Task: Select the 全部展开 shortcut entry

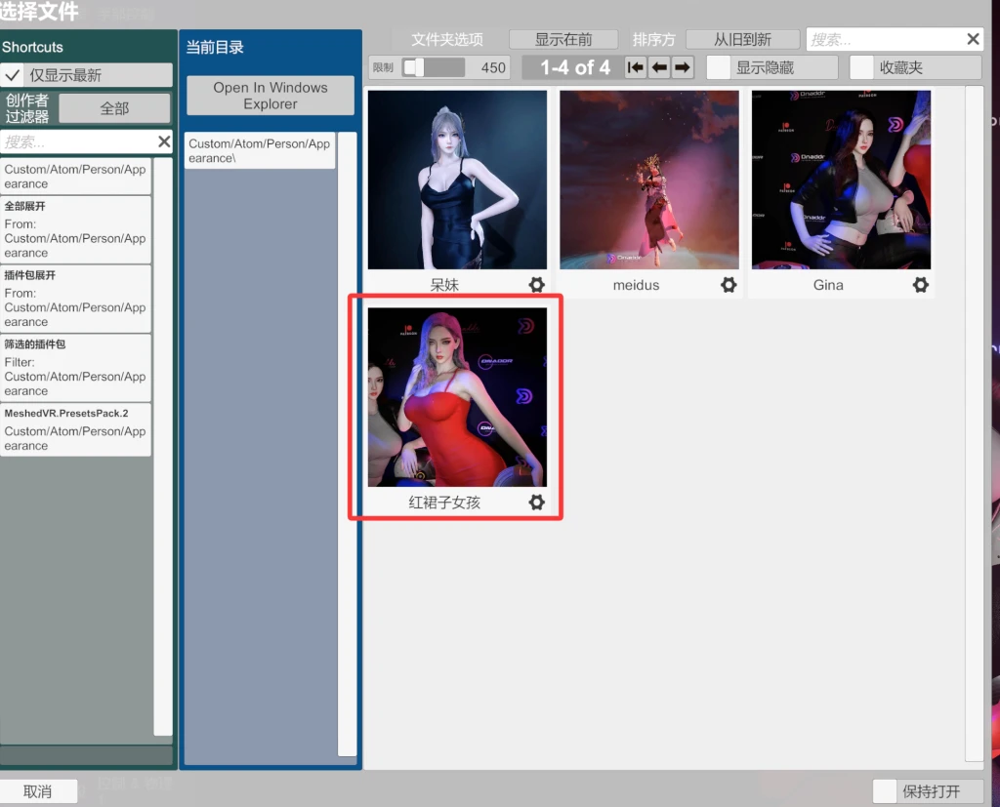Action: (x=75, y=229)
